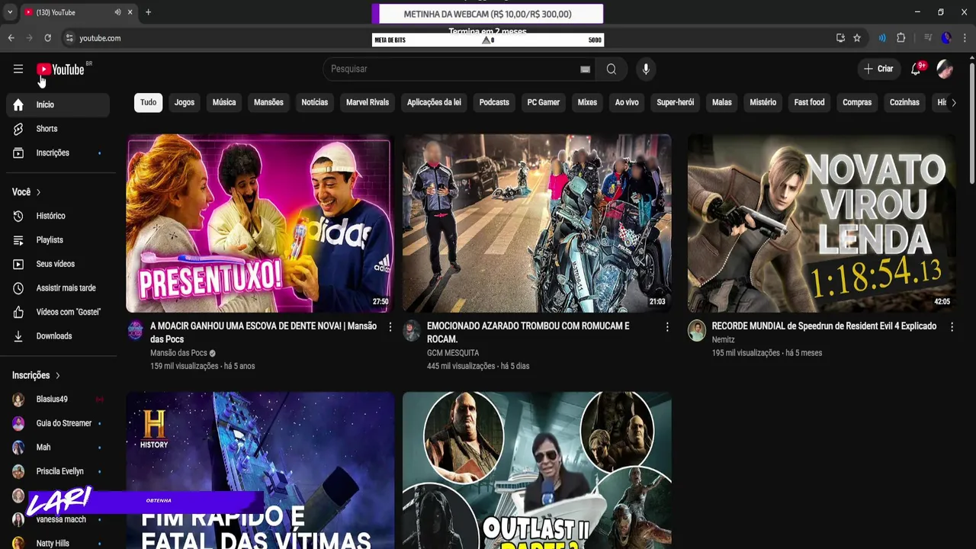The height and width of the screenshot is (549, 976).
Task: Go to Início in sidebar
Action: tap(58, 104)
